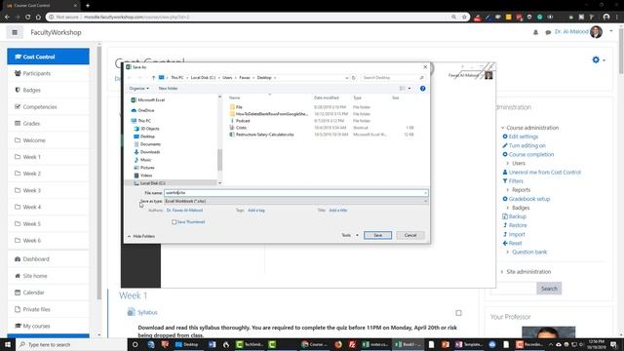The image size is (624, 351).
Task: Click the File name input field
Action: click(296, 193)
